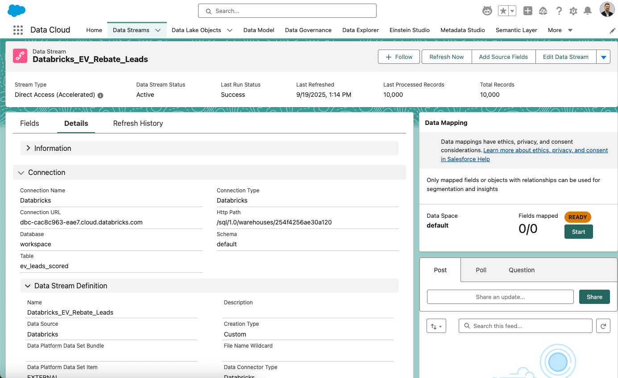The width and height of the screenshot is (618, 378).
Task: Open the Data Governance tab
Action: (x=308, y=30)
